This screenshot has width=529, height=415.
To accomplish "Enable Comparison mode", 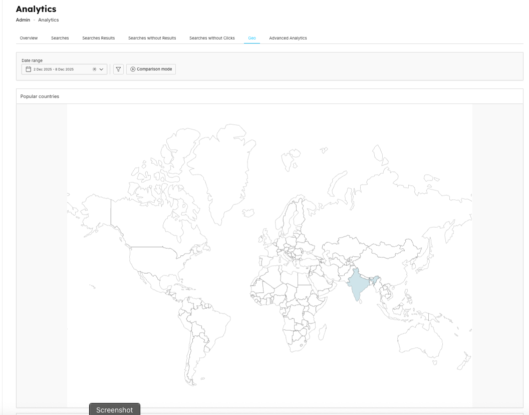I will pos(151,69).
